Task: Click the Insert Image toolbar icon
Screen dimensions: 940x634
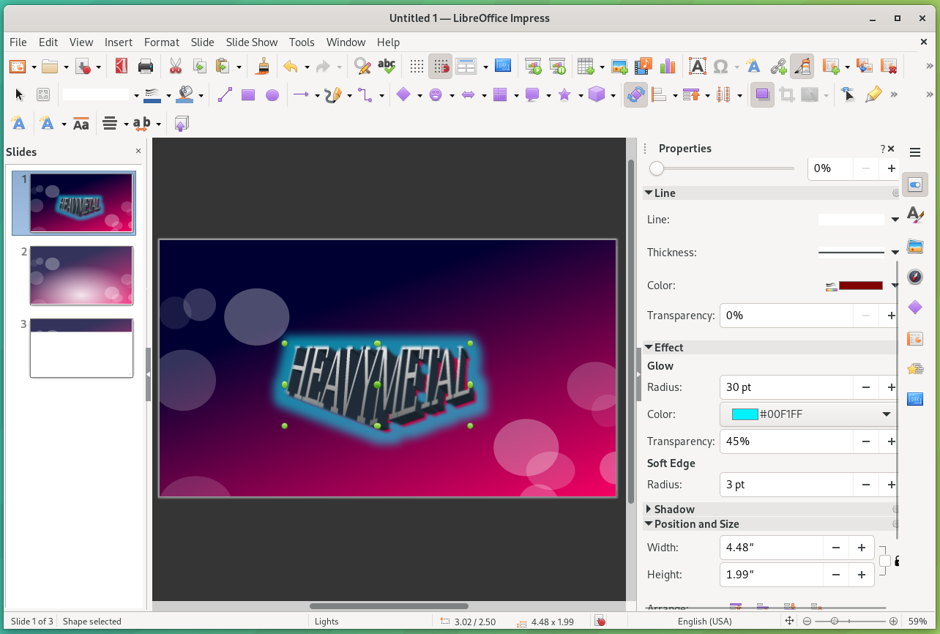Action: pyautogui.click(x=619, y=66)
